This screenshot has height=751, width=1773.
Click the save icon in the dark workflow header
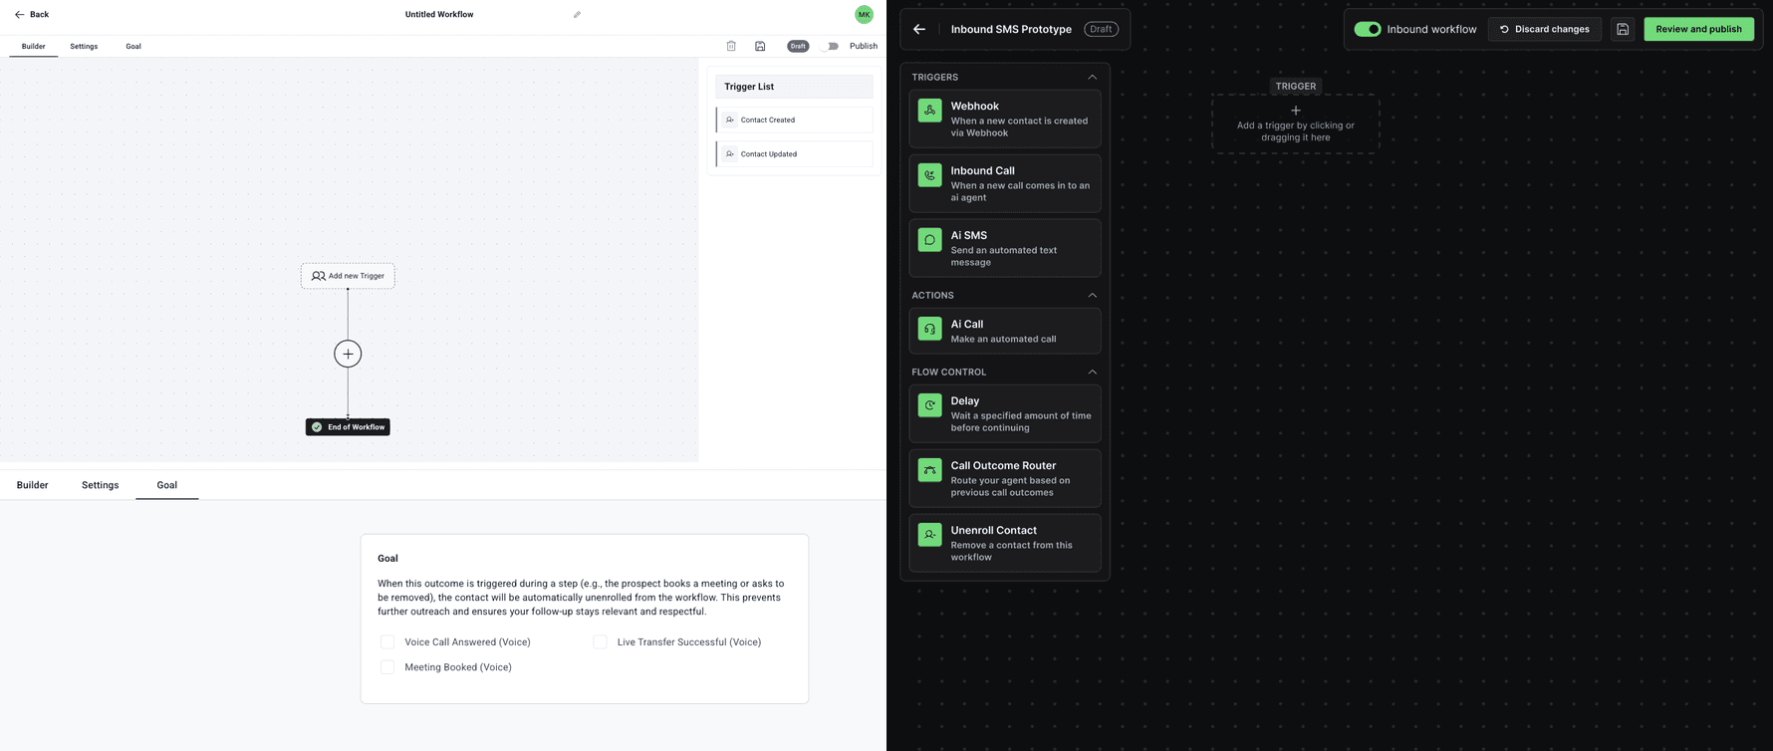pos(1623,29)
